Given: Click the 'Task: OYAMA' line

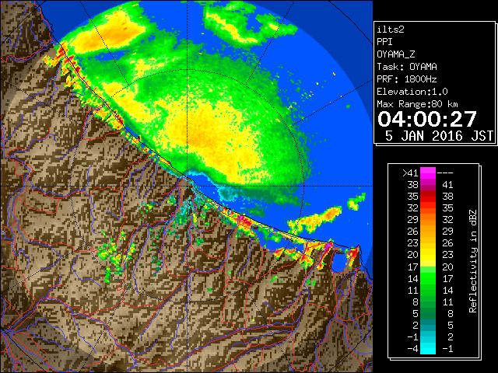Looking at the screenshot, I should [407, 67].
